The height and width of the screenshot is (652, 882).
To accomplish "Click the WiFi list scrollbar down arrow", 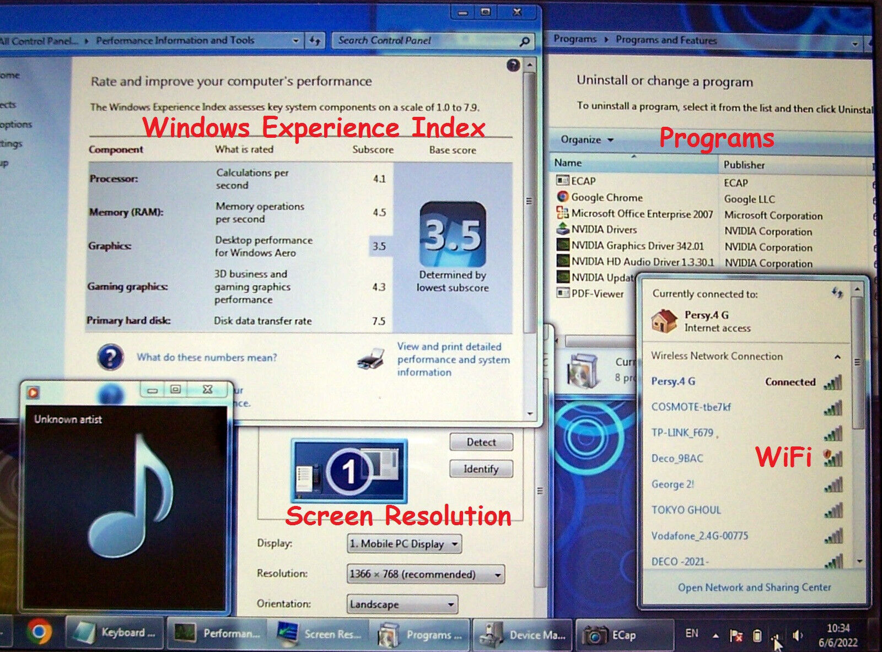I will [x=859, y=562].
